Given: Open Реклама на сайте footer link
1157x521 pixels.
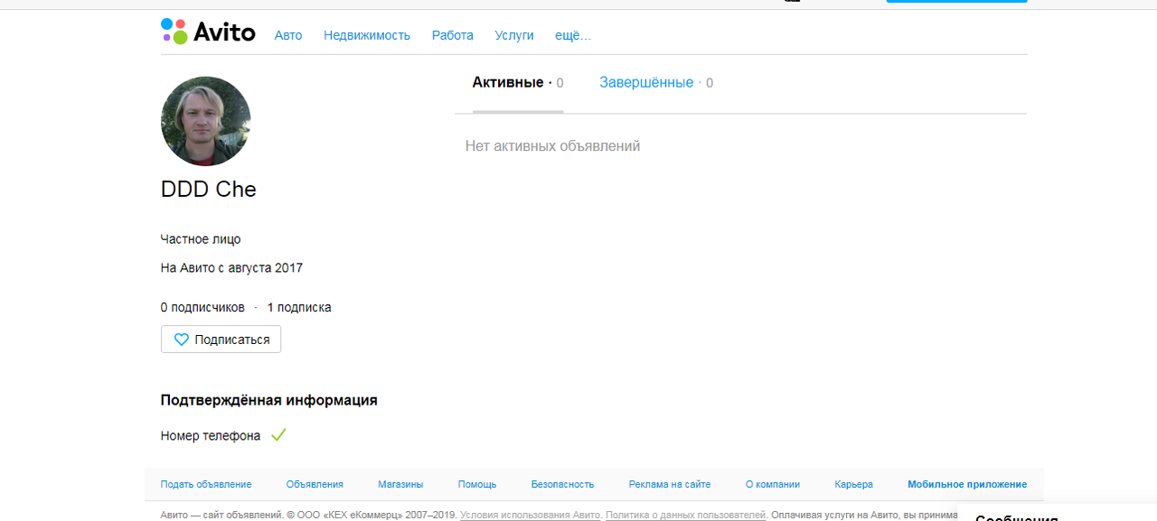Looking at the screenshot, I should 670,485.
